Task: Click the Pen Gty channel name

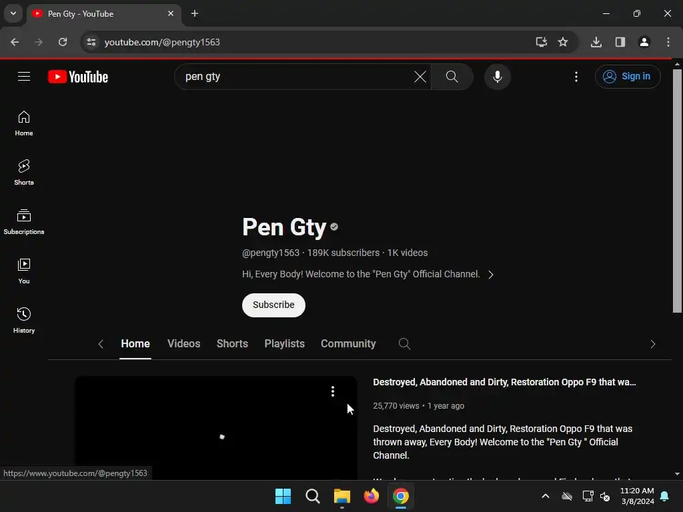Action: click(284, 227)
